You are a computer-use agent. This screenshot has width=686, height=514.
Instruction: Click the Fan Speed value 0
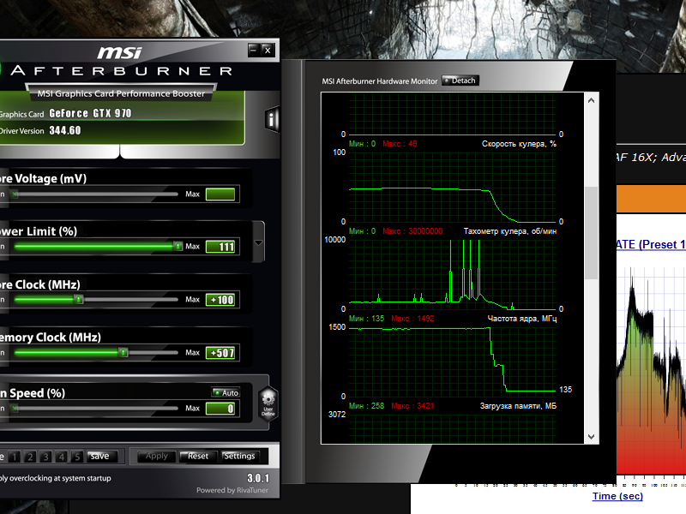click(220, 409)
